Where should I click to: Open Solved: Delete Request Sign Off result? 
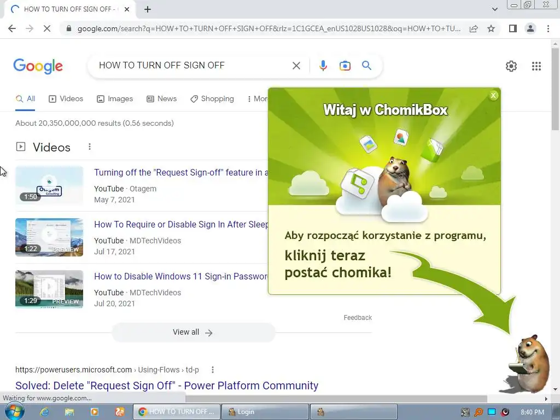click(167, 386)
